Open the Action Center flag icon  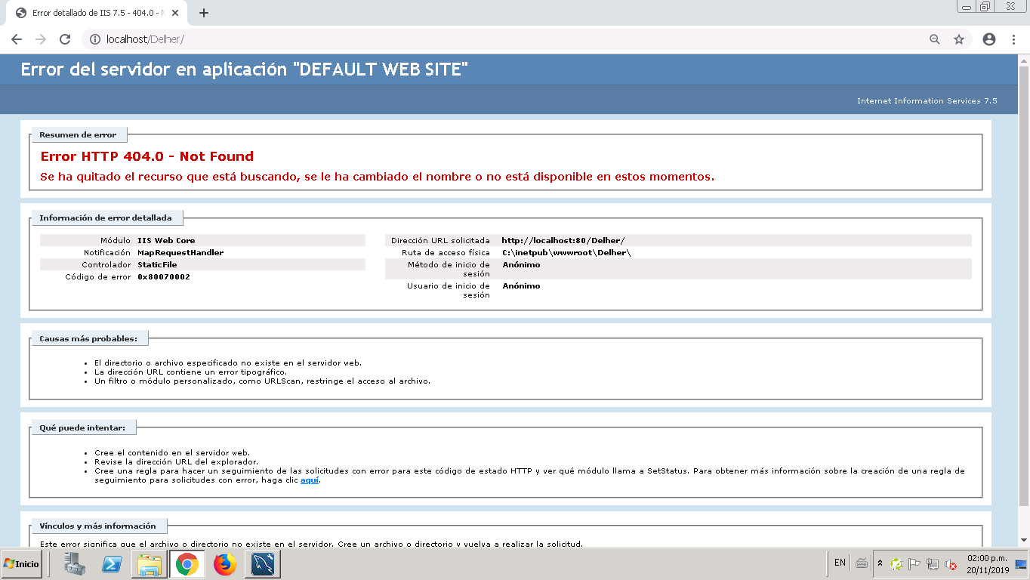coord(914,563)
